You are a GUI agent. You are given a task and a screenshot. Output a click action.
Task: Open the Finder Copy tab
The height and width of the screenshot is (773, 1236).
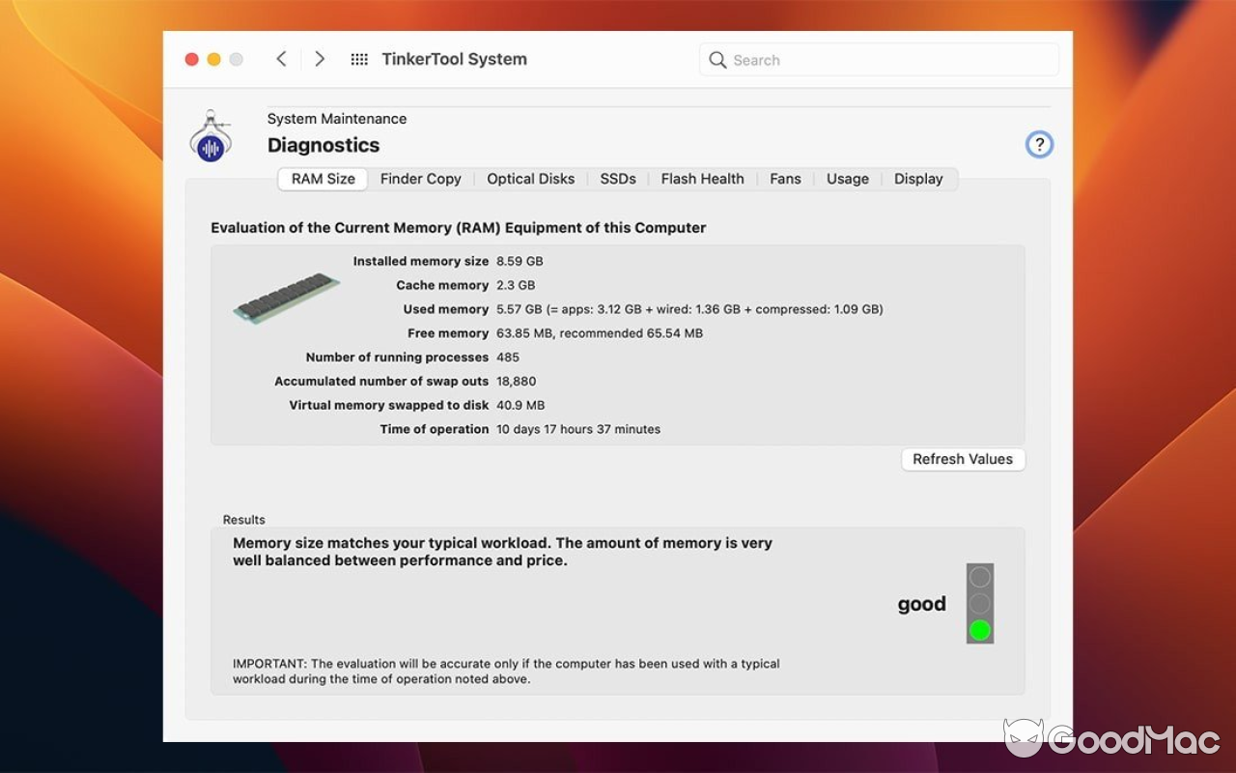point(421,179)
